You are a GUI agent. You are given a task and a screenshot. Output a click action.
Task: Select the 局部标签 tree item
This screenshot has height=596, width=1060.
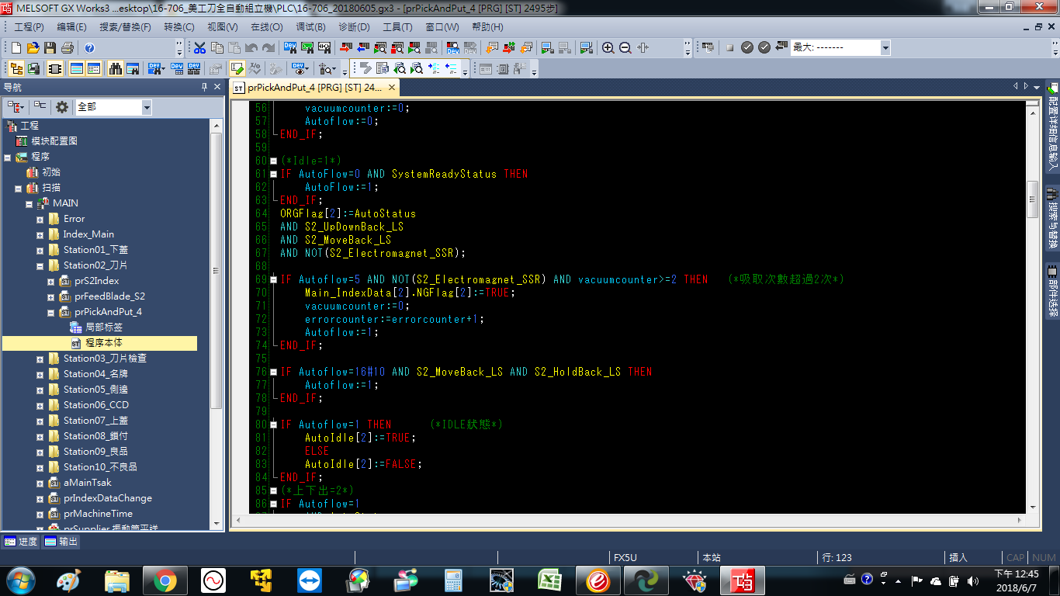coord(104,327)
